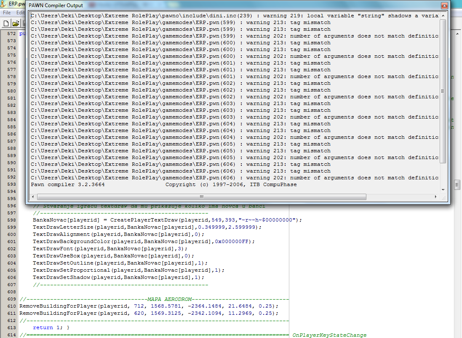Click RemoveBuildingForPlayer line with model 620
This screenshot has width=462, height=338.
tap(149, 313)
